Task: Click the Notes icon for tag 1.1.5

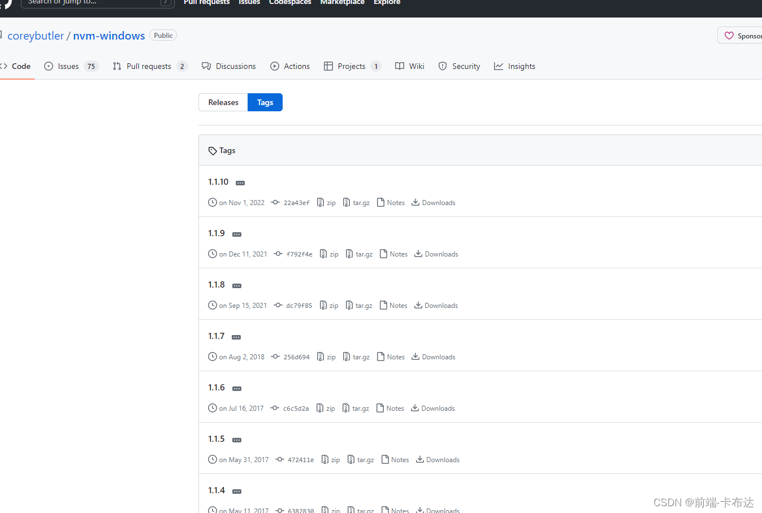Action: 386,459
